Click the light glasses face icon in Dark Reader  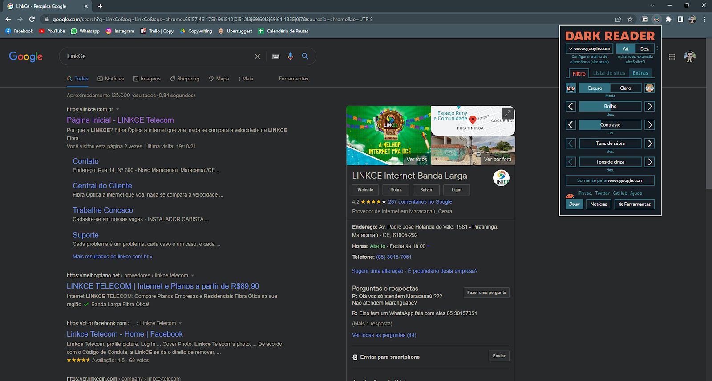(650, 88)
